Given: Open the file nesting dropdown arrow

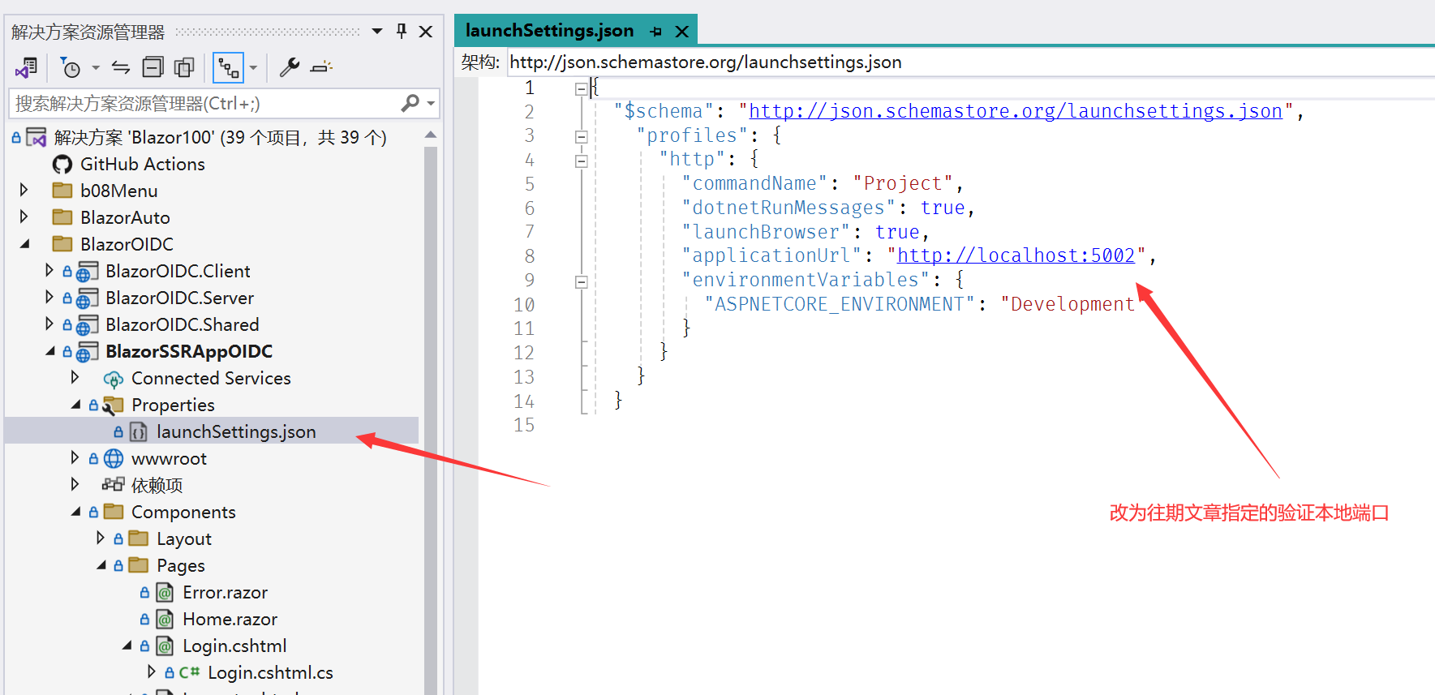Looking at the screenshot, I should point(253,68).
